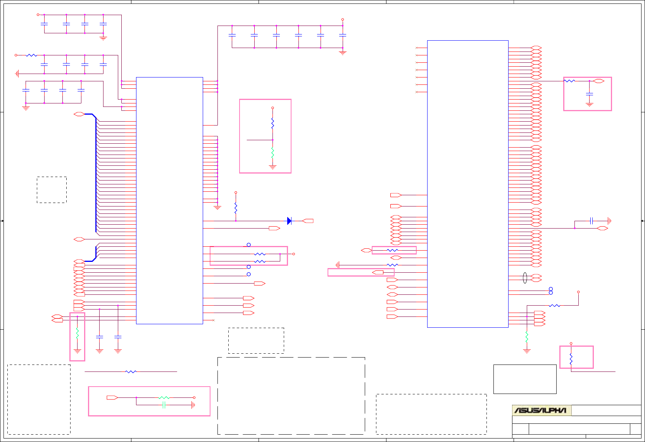Select the standalone blue horizontal resistor on long wire
Viewport: 645px width, 442px height.
point(131,371)
